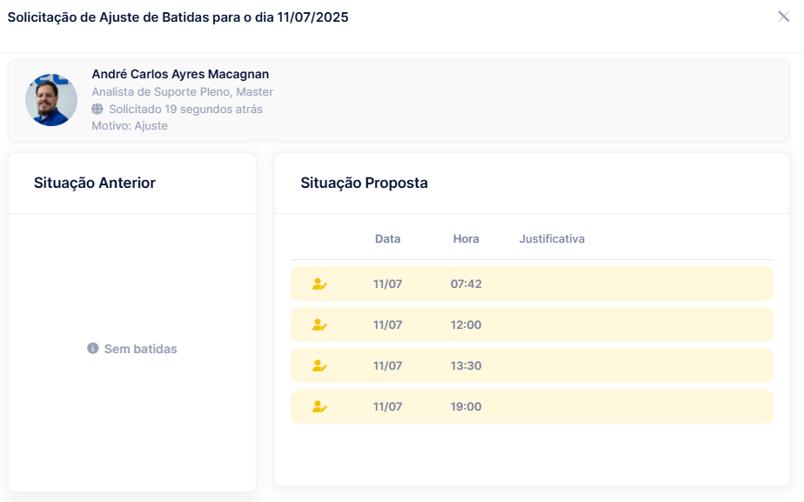Click the Situação Proposta heading
Viewport: 804px width, 502px height.
pyautogui.click(x=364, y=183)
